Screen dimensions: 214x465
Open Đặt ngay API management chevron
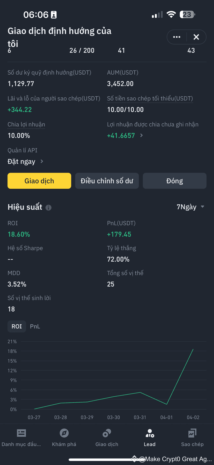(x=42, y=161)
